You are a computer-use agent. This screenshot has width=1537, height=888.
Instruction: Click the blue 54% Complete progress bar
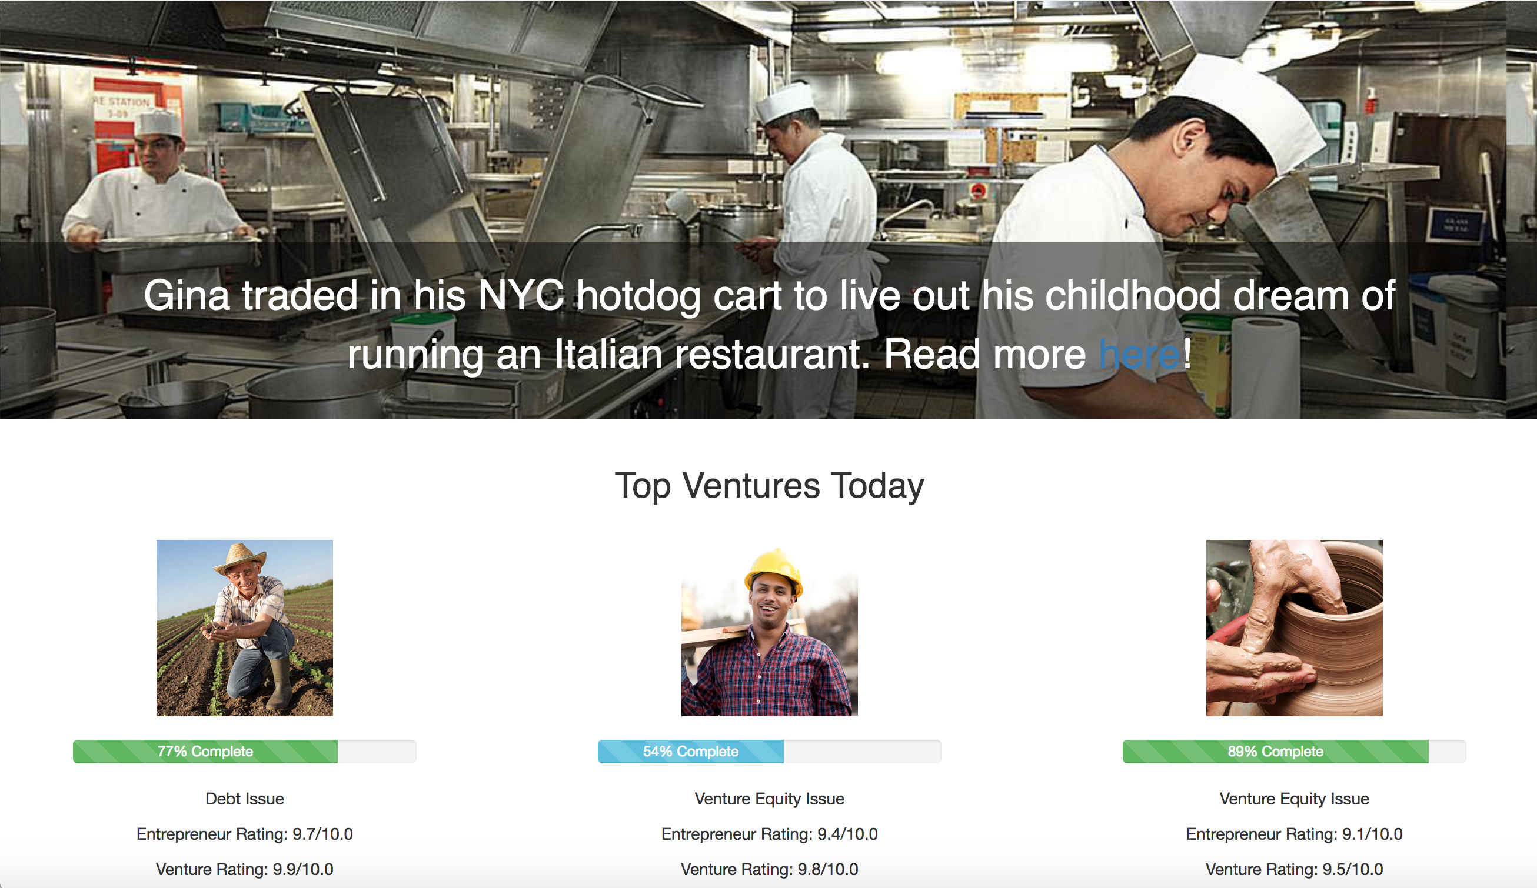coord(690,752)
